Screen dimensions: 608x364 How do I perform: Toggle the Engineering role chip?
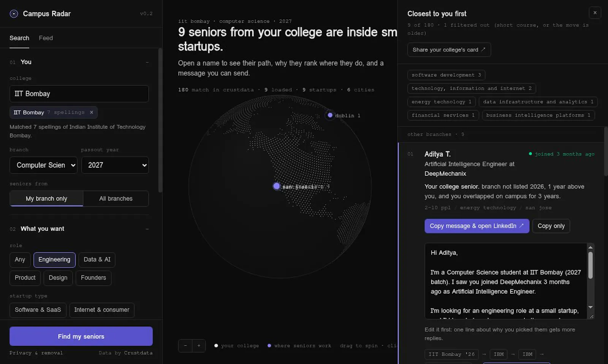54,260
